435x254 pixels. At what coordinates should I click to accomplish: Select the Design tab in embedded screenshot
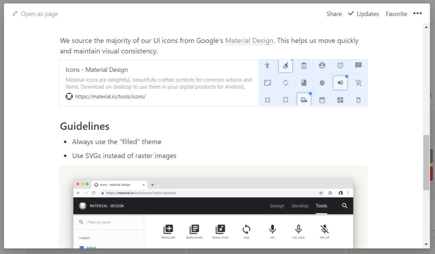[x=277, y=206]
